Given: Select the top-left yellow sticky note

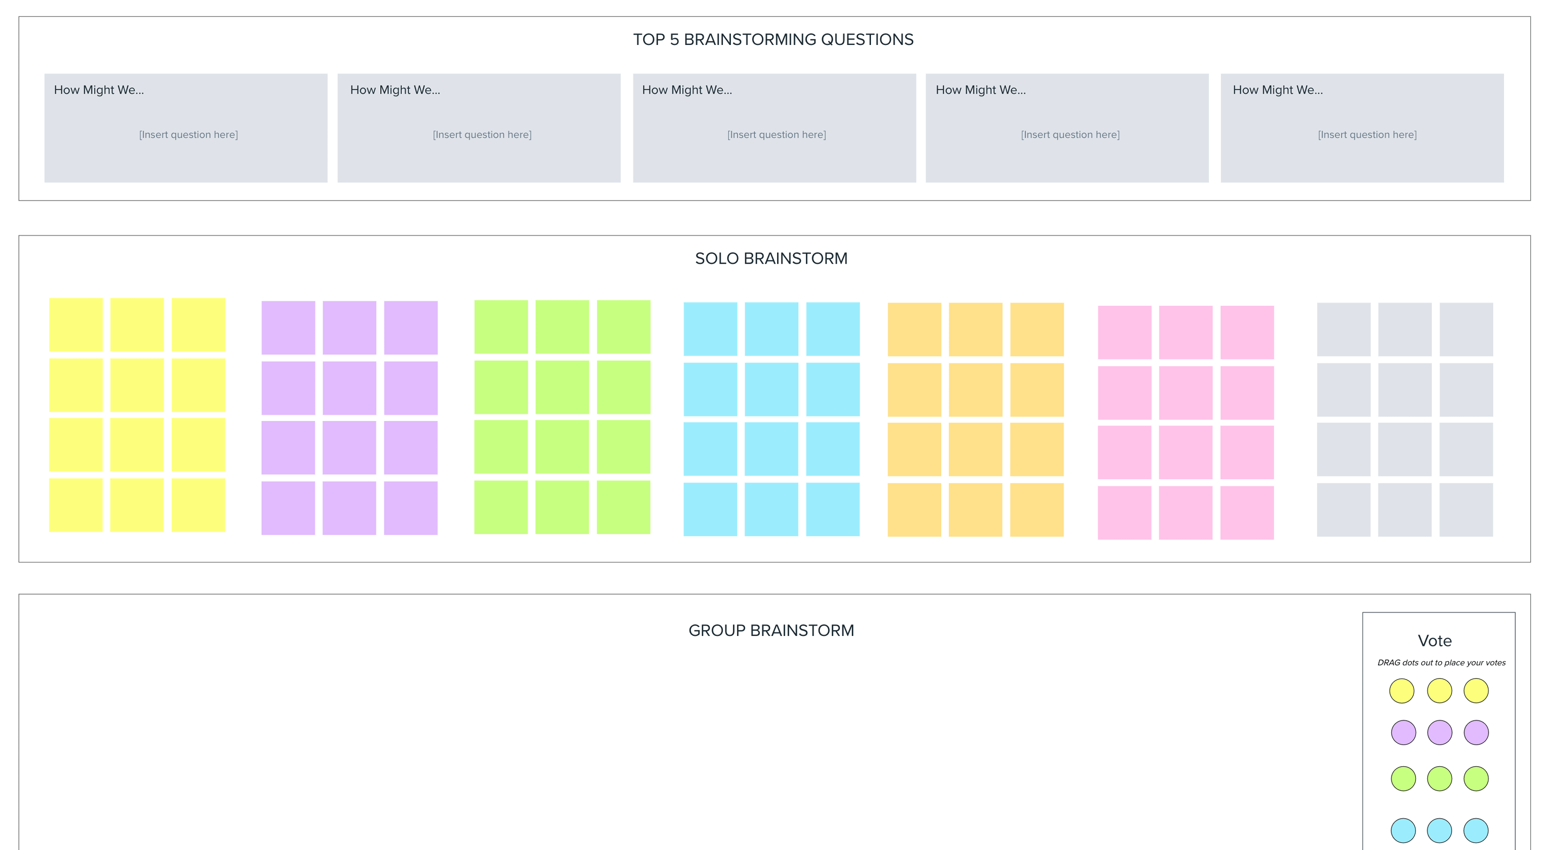Looking at the screenshot, I should tap(76, 325).
